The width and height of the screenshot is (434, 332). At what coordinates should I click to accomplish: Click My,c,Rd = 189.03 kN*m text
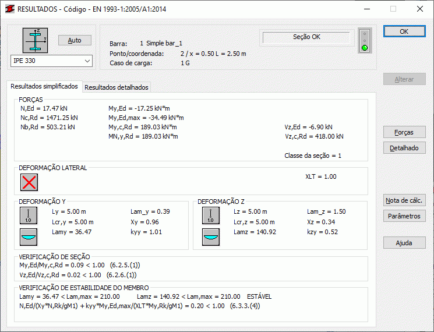click(x=143, y=127)
